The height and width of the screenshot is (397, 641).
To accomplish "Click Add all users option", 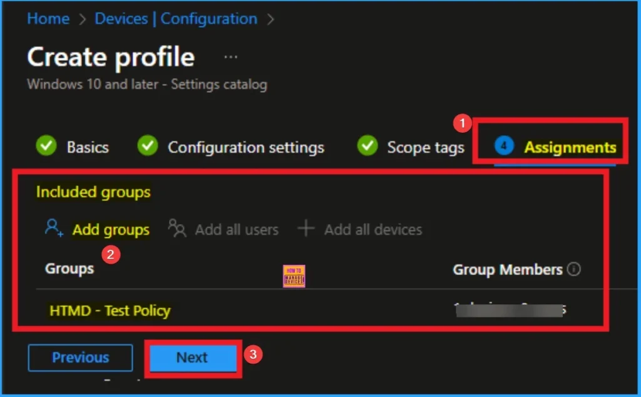I will coord(237,230).
